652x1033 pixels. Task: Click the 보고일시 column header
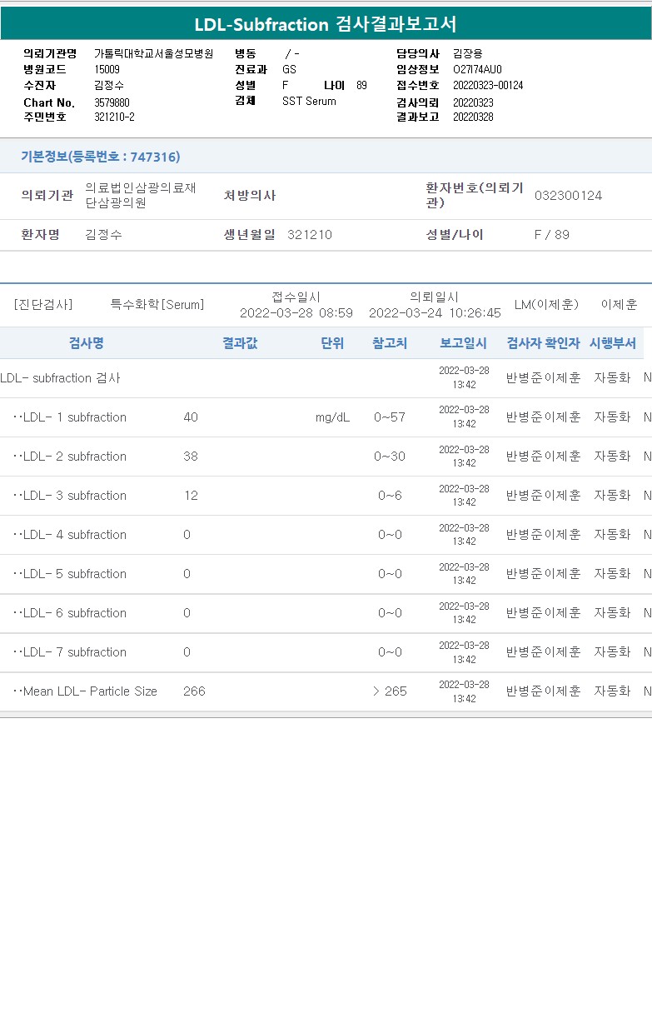tap(464, 343)
